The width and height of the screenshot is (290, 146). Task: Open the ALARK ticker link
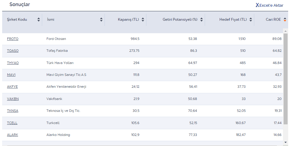(13, 135)
